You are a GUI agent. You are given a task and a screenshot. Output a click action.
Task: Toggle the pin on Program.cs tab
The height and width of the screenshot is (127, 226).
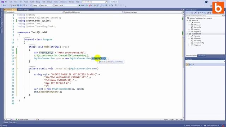[14, 10]
